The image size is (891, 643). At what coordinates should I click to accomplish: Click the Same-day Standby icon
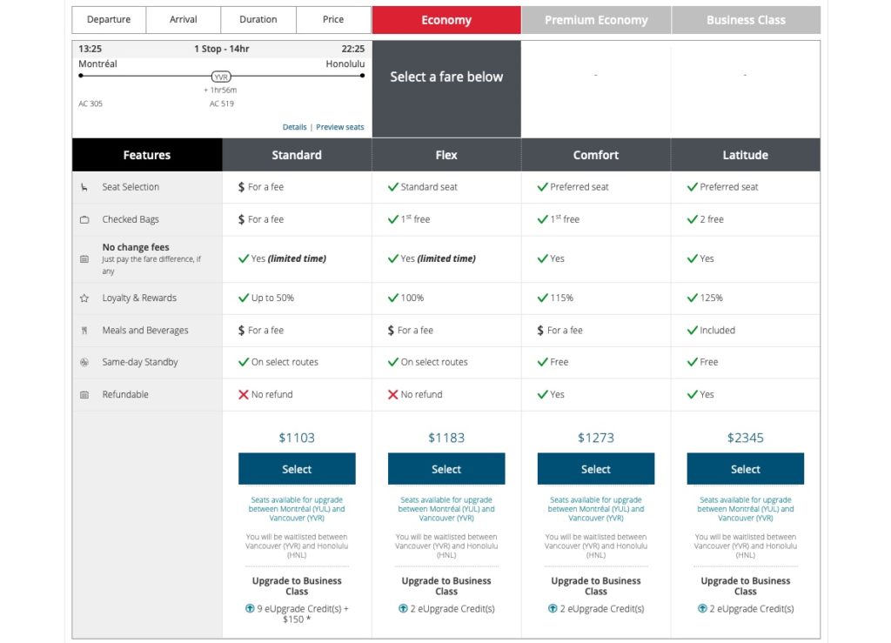pos(84,362)
